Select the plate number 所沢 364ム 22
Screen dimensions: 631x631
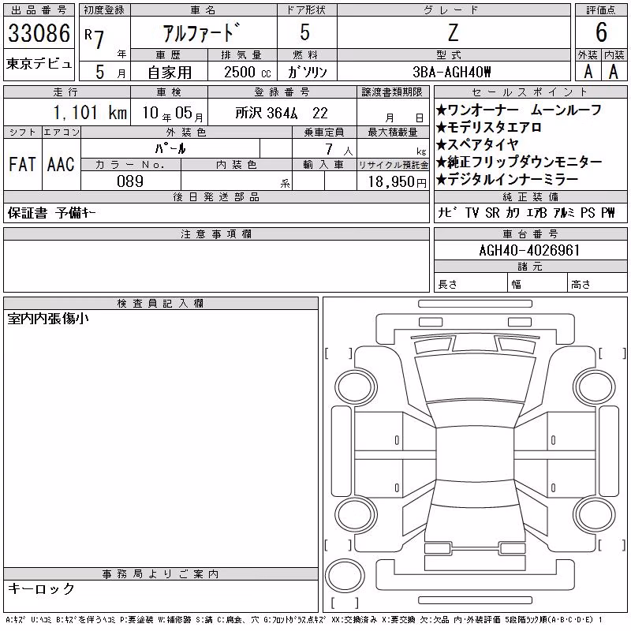pyautogui.click(x=282, y=113)
